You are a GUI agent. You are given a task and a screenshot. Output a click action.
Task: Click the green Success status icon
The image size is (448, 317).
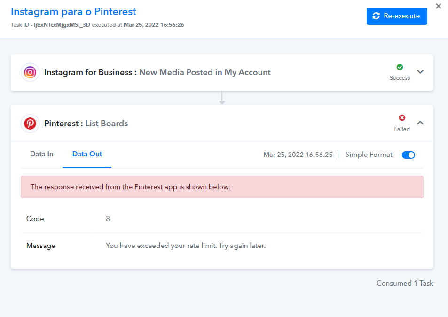tap(400, 67)
